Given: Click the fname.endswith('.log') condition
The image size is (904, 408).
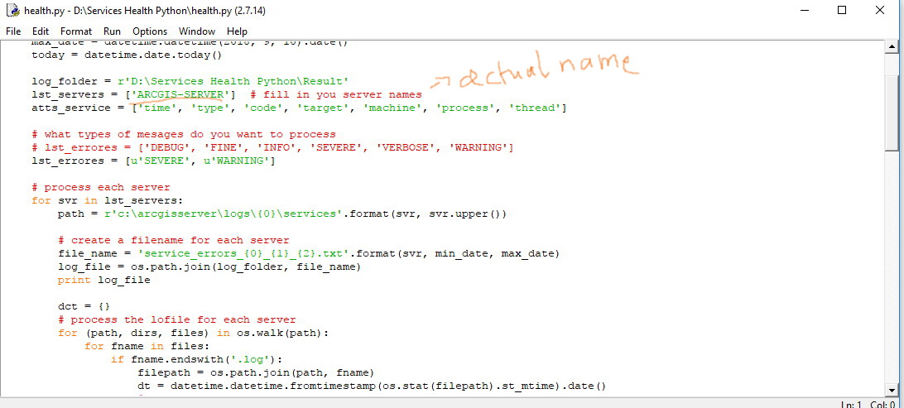Looking at the screenshot, I should (x=204, y=360).
